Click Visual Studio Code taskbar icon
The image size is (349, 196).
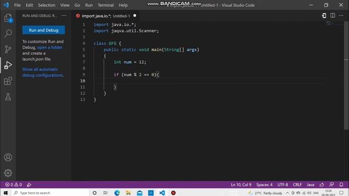(162, 193)
